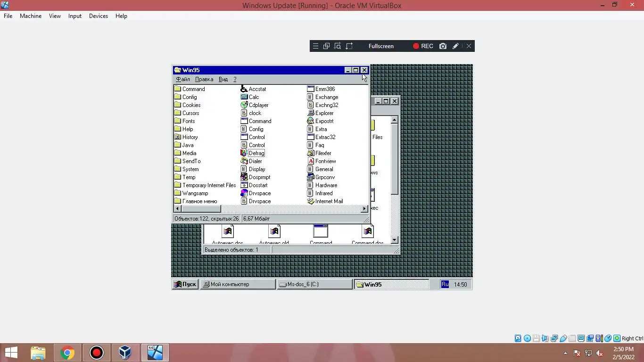Screen dimensions: 644x362
Task: Select the General file
Action: click(320, 169)
